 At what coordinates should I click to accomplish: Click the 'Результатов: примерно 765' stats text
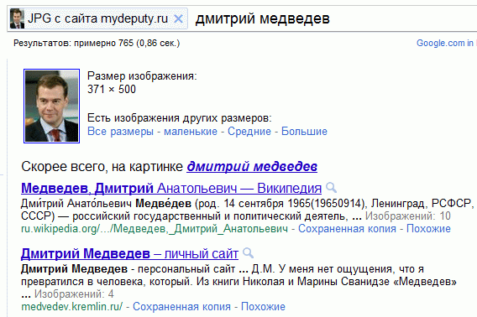click(97, 43)
